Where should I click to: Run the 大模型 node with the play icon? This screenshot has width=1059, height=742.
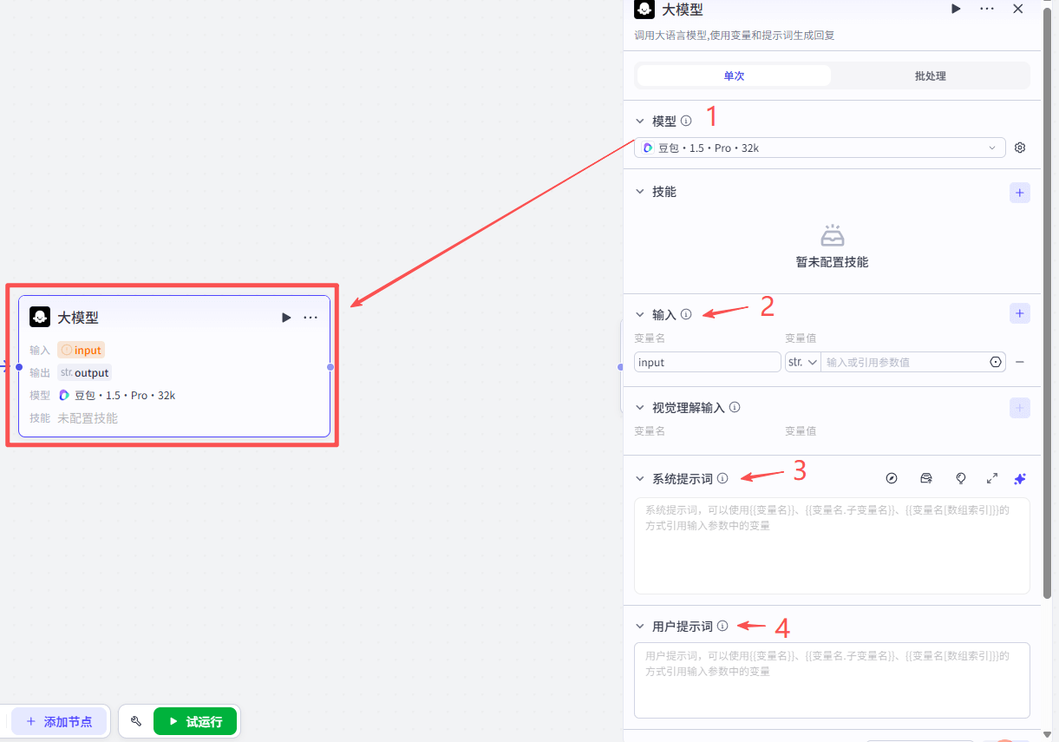tap(956, 9)
